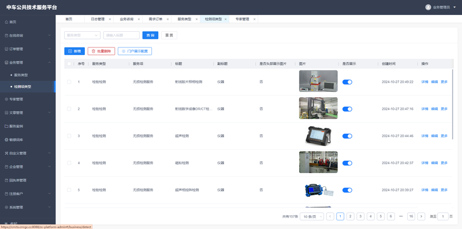Screen dimensions: 462x229
Task: Click the 新增 add button
Action: coord(74,51)
